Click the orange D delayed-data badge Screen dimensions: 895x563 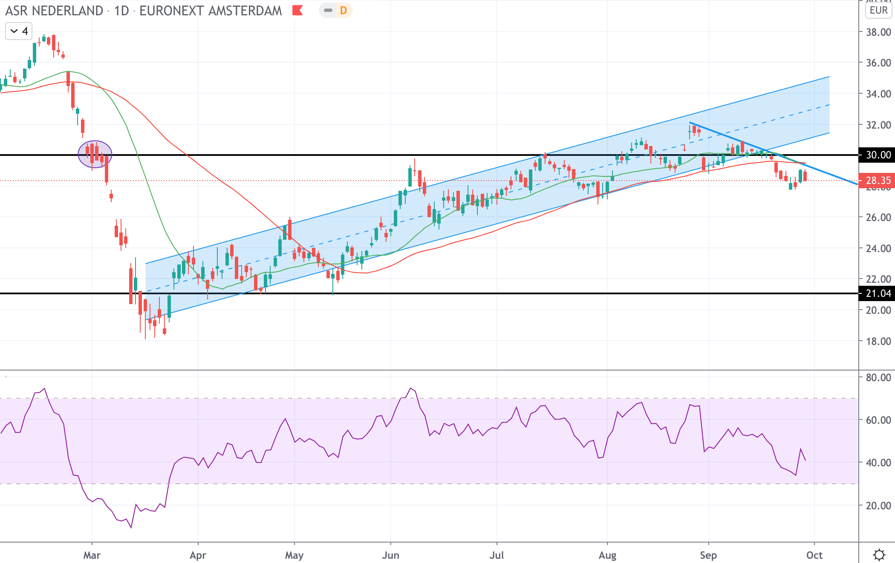click(x=344, y=10)
